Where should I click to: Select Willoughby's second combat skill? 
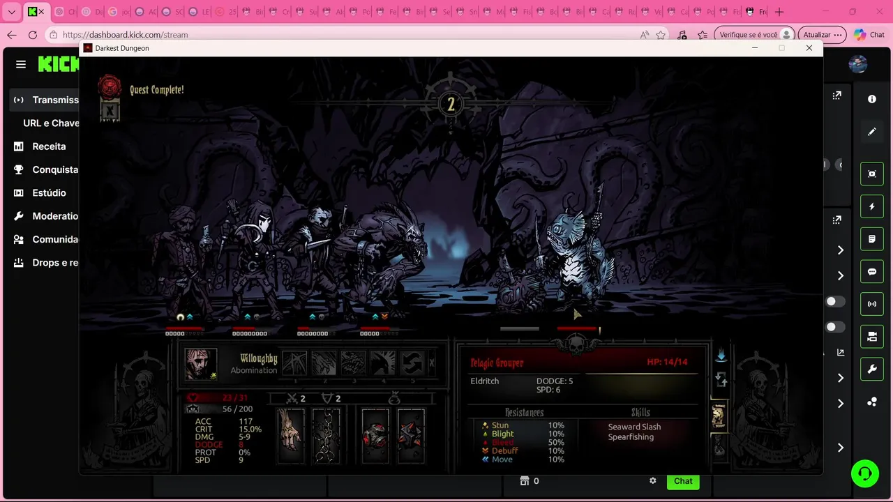point(324,363)
